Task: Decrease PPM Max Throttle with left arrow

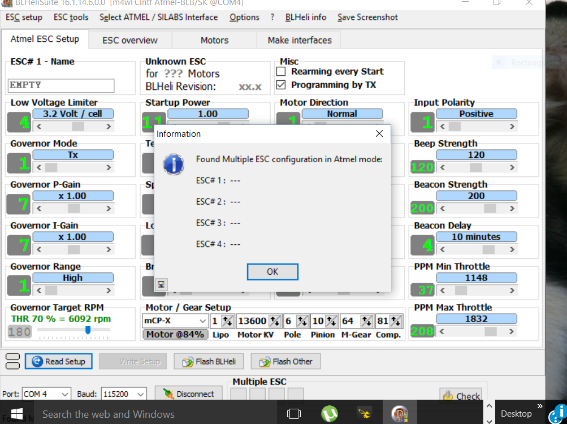Action: (442, 331)
